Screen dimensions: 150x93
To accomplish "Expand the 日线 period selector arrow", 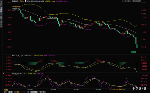I will (x=9, y=90).
